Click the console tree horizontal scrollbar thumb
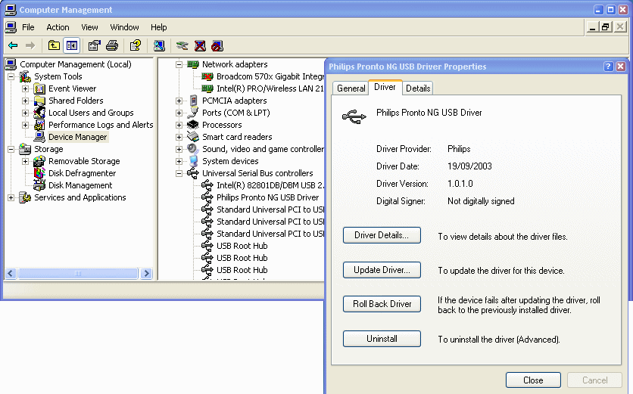The height and width of the screenshot is (394, 633). pos(78,274)
